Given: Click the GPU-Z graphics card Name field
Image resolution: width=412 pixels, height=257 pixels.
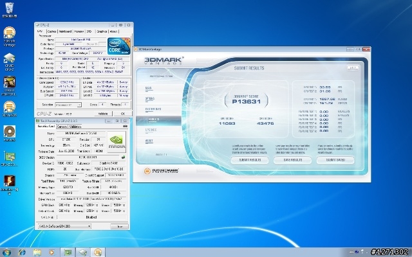Looking at the screenshot, I should (80, 134).
